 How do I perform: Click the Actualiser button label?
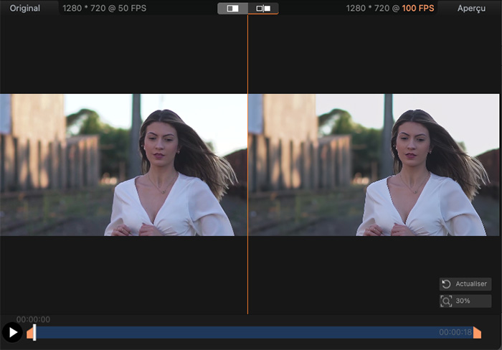coord(471,284)
